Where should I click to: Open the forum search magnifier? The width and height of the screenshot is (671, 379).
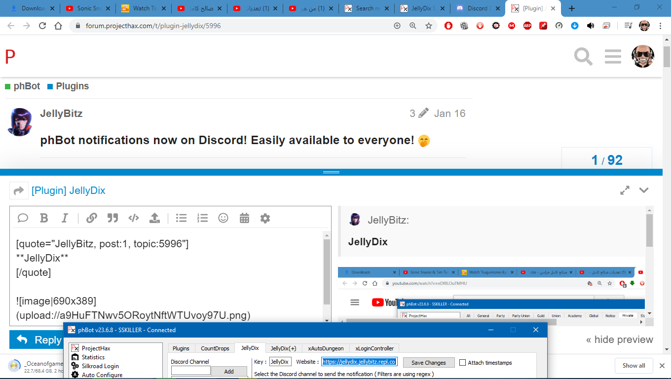pos(583,57)
